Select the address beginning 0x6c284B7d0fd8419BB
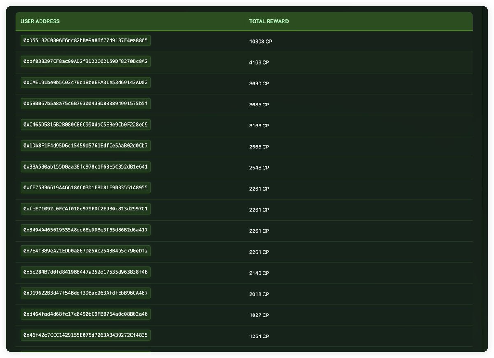Screen dimensions: 494x358 tap(84, 272)
